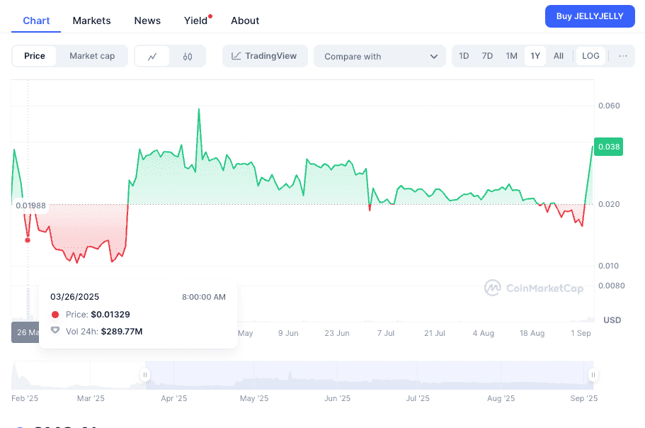Screen dimensions: 645x428
Task: Click the 21 Jul axis label
Action: 435,333
